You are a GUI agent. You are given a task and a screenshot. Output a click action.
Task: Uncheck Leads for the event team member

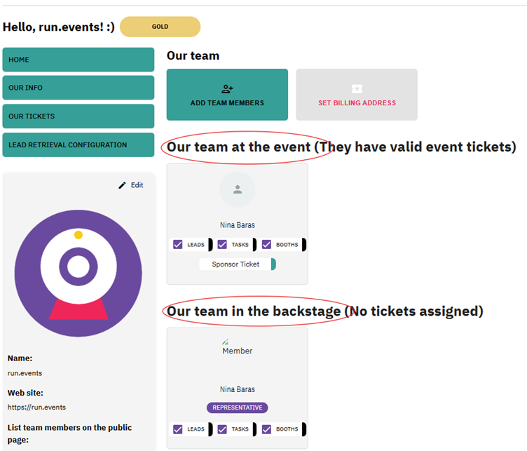point(178,245)
